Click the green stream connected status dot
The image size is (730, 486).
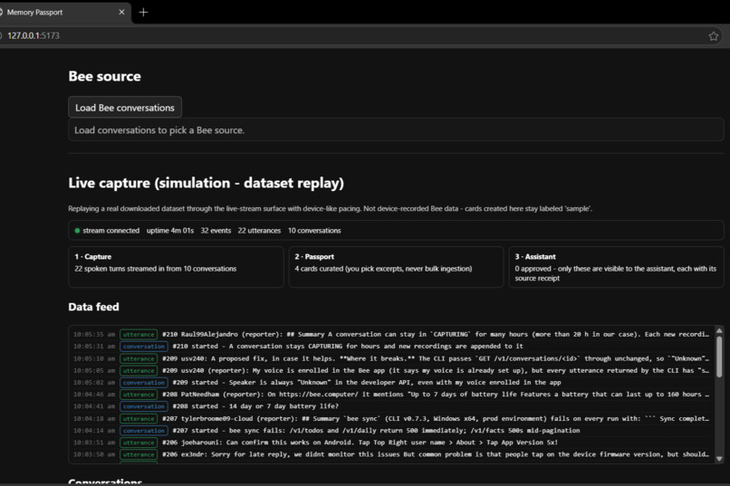[x=77, y=231]
